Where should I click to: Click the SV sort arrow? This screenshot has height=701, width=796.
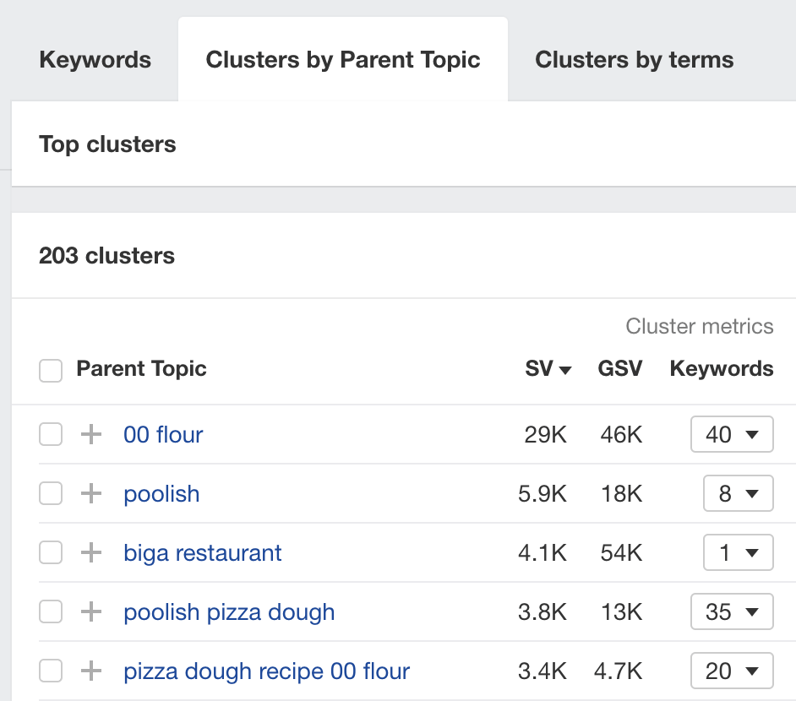pos(565,369)
